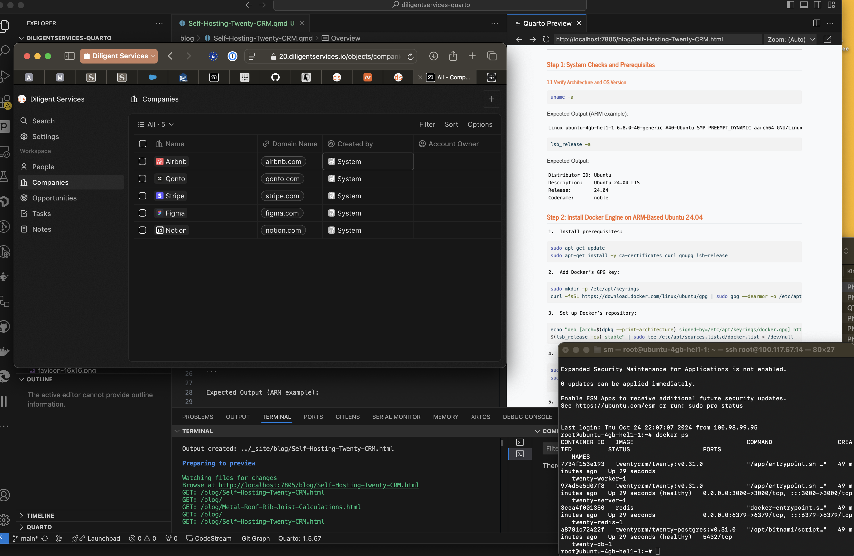
Task: Click main* git branch in status bar
Action: click(25, 538)
